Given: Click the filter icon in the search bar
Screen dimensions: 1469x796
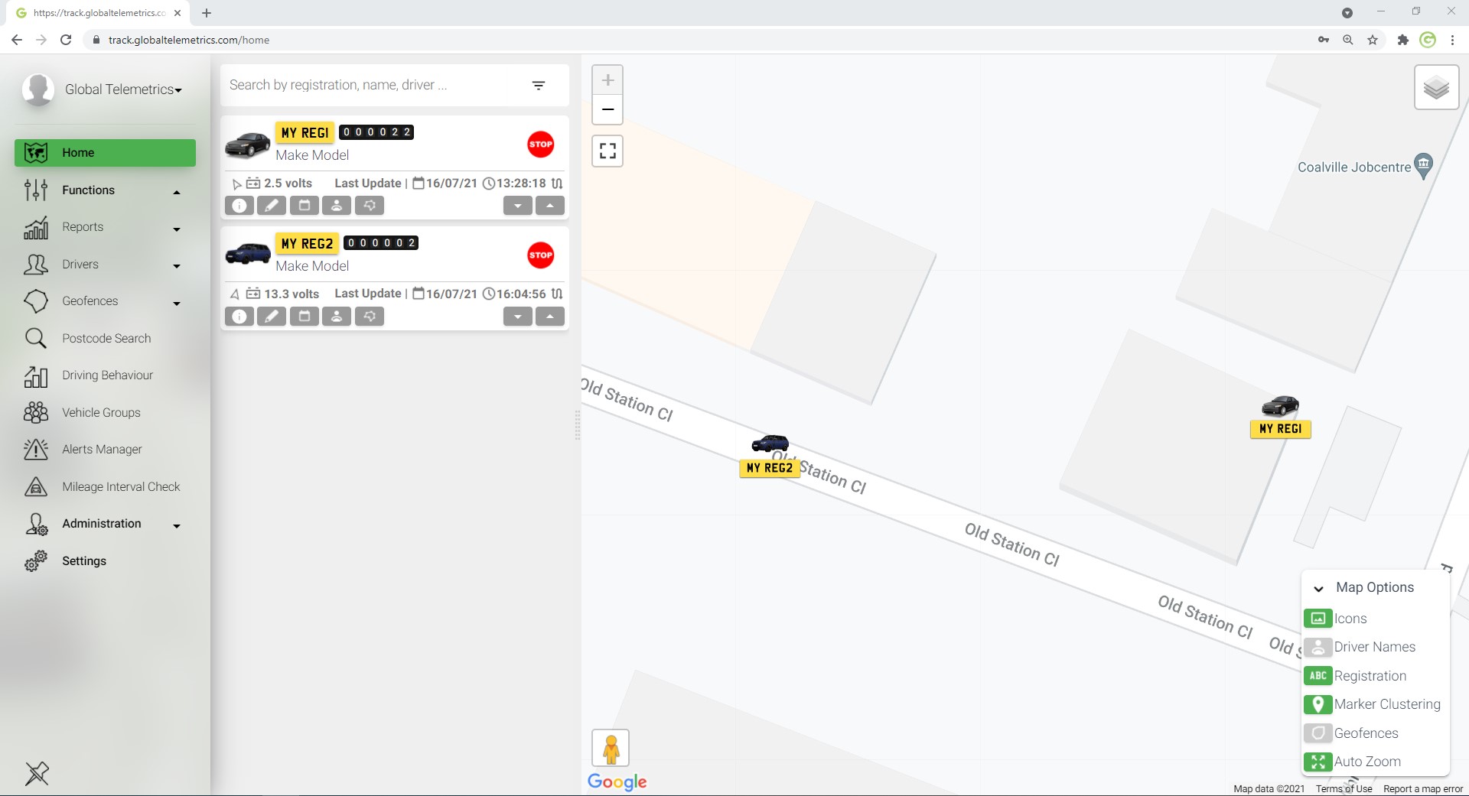Looking at the screenshot, I should (x=539, y=86).
